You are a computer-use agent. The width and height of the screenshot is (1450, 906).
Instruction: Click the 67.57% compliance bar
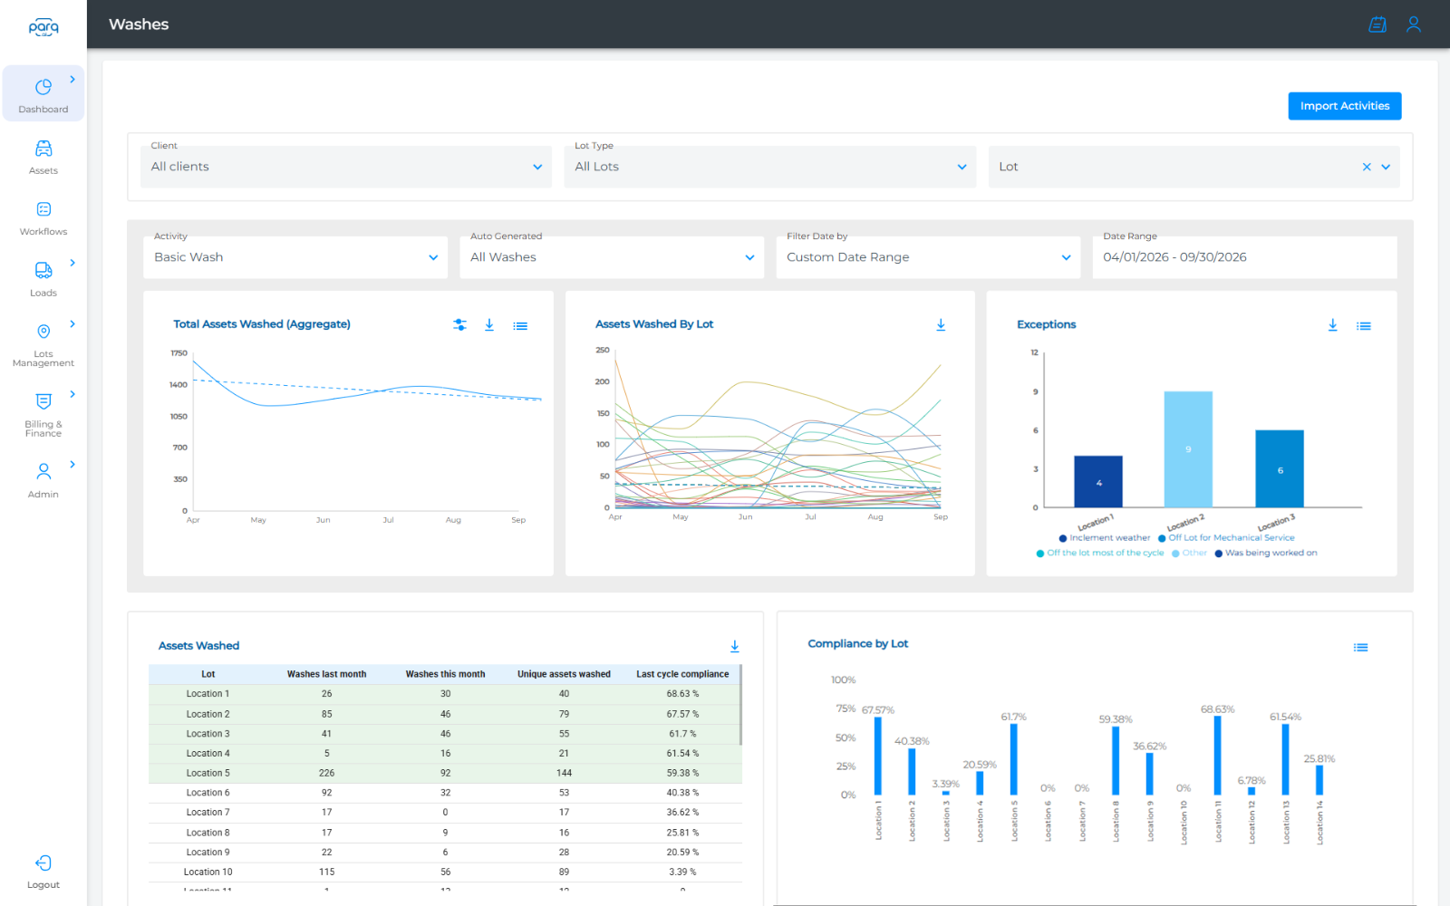point(877,757)
